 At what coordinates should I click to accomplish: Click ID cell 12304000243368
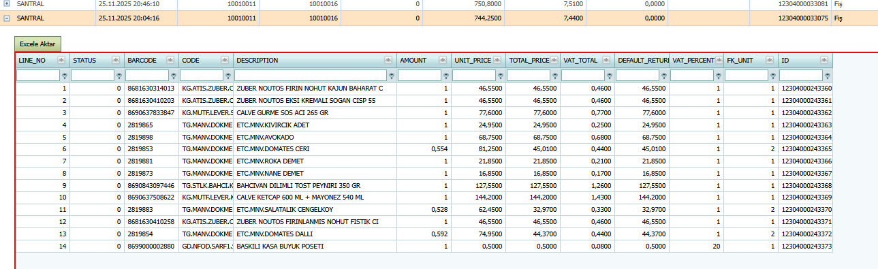click(805, 186)
